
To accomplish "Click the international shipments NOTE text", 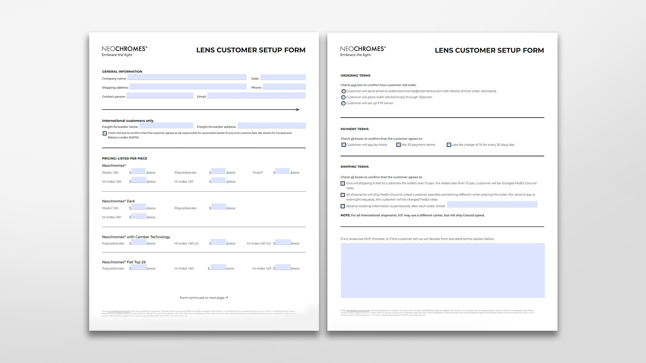I will 412,215.
